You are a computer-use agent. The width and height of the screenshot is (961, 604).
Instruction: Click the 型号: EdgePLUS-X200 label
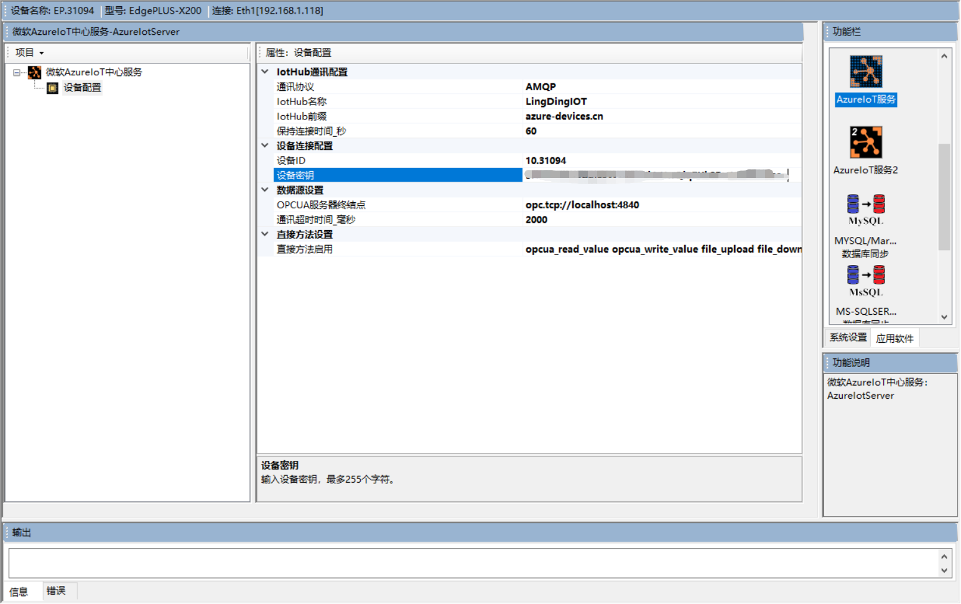153,11
